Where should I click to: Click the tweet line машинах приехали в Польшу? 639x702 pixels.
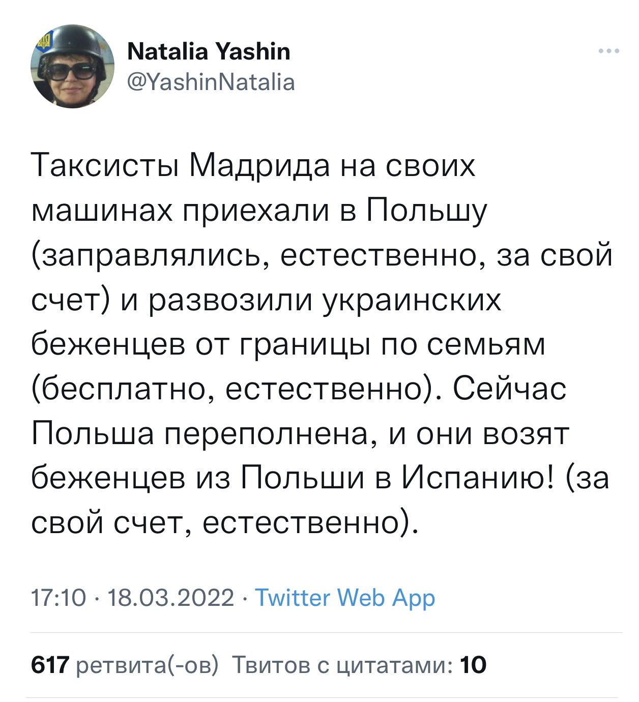coord(259,211)
